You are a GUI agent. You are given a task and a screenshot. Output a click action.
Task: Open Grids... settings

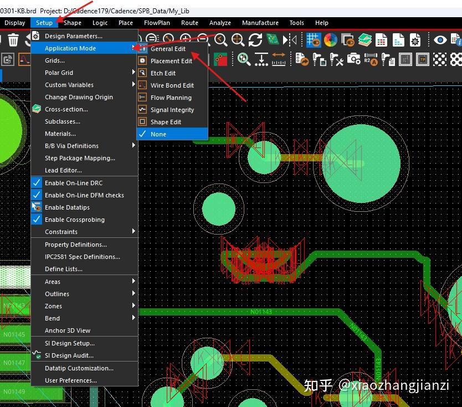pyautogui.click(x=84, y=60)
